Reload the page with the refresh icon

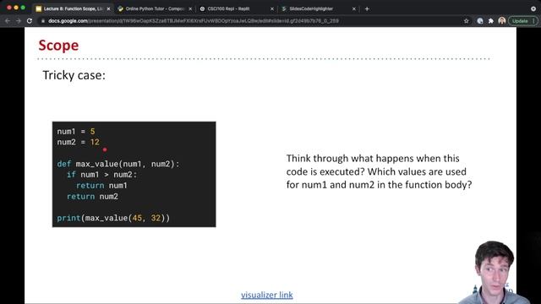point(30,21)
